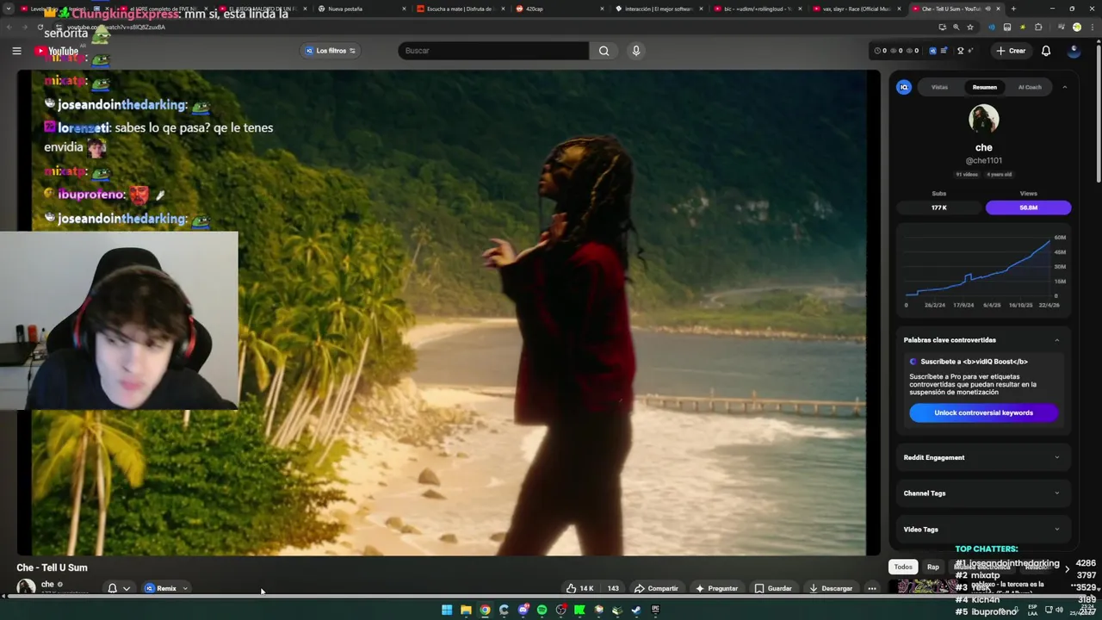Viewport: 1102px width, 620px height.
Task: Open File Explorer from taskbar
Action: pyautogui.click(x=466, y=610)
